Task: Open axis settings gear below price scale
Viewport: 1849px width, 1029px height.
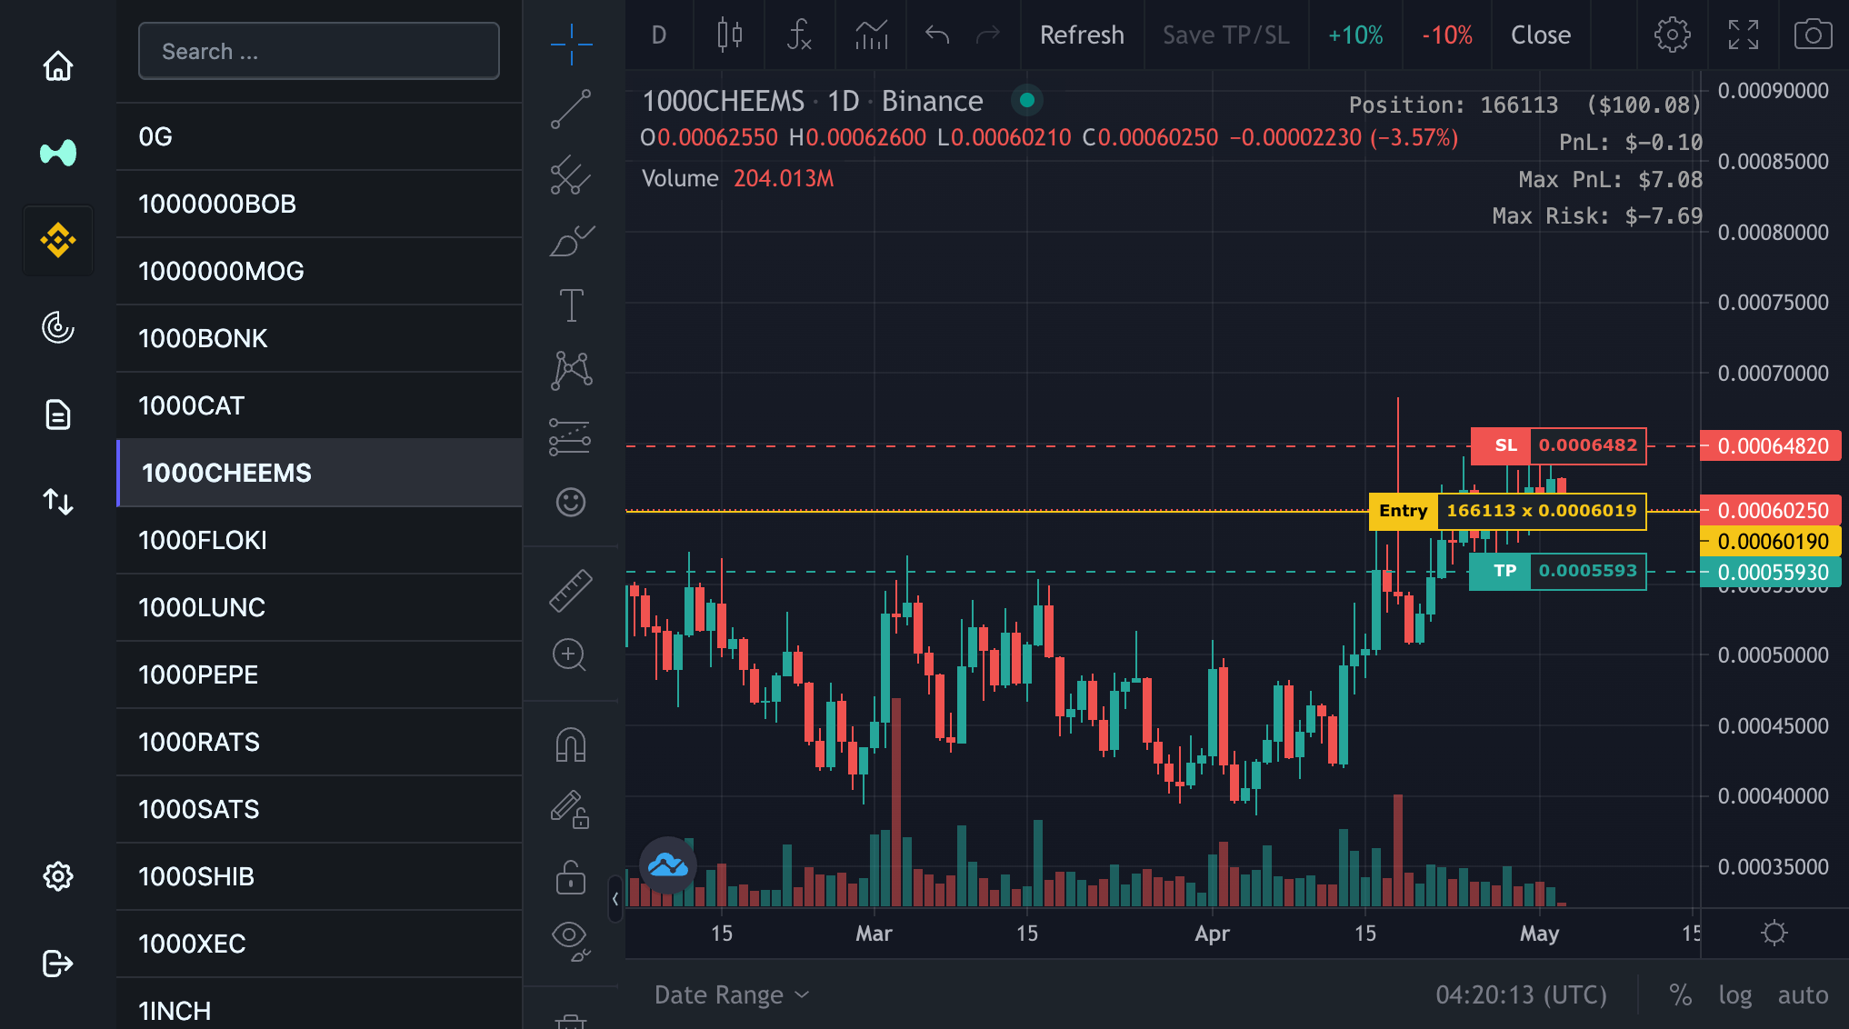Action: pyautogui.click(x=1774, y=933)
